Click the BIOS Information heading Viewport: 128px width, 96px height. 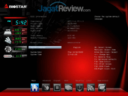point(38,17)
